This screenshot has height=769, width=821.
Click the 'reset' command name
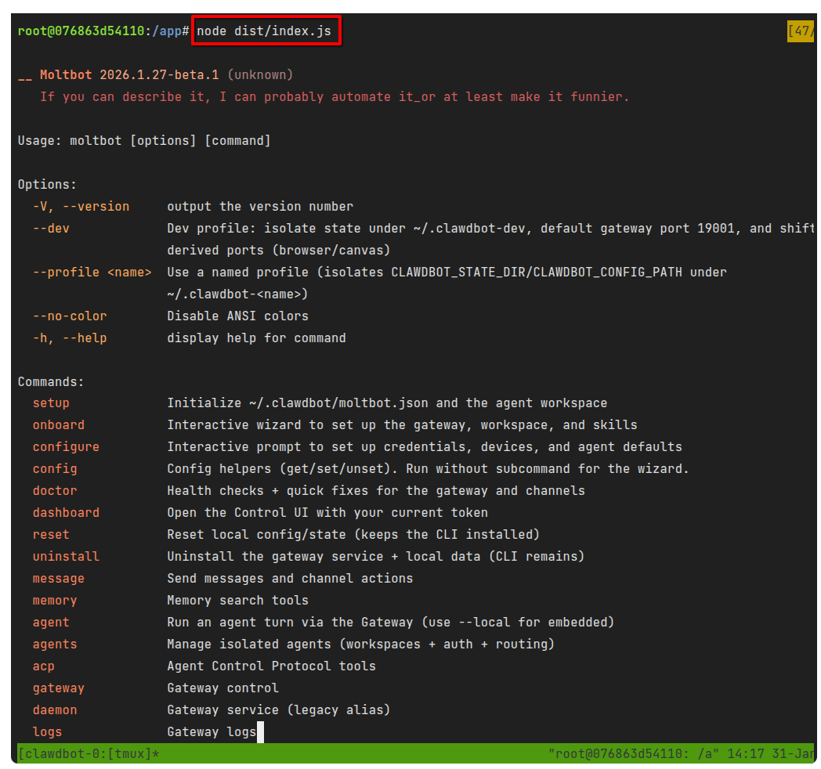pyautogui.click(x=52, y=535)
